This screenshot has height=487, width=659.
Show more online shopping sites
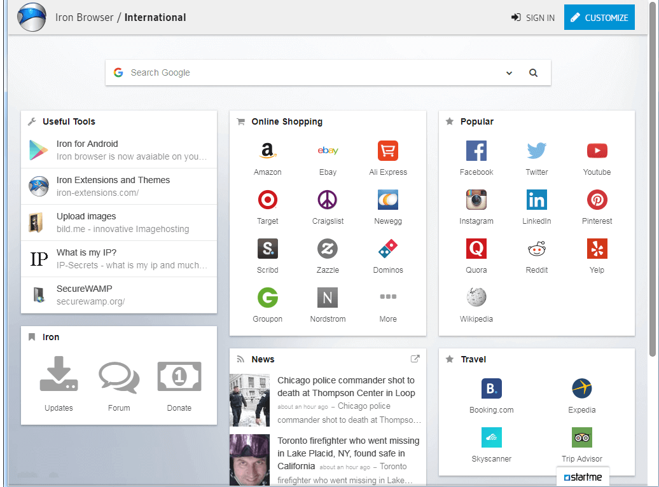tap(388, 297)
